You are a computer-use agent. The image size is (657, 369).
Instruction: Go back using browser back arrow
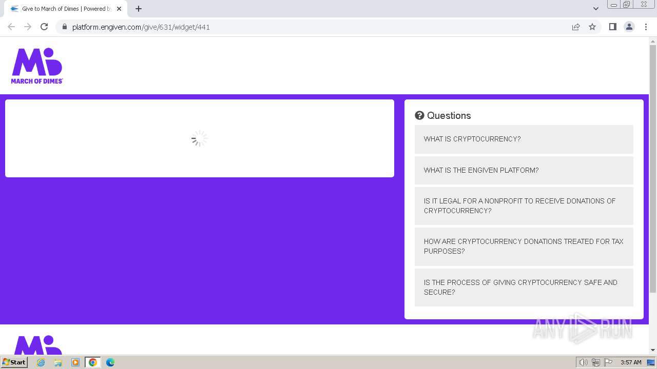click(x=11, y=27)
